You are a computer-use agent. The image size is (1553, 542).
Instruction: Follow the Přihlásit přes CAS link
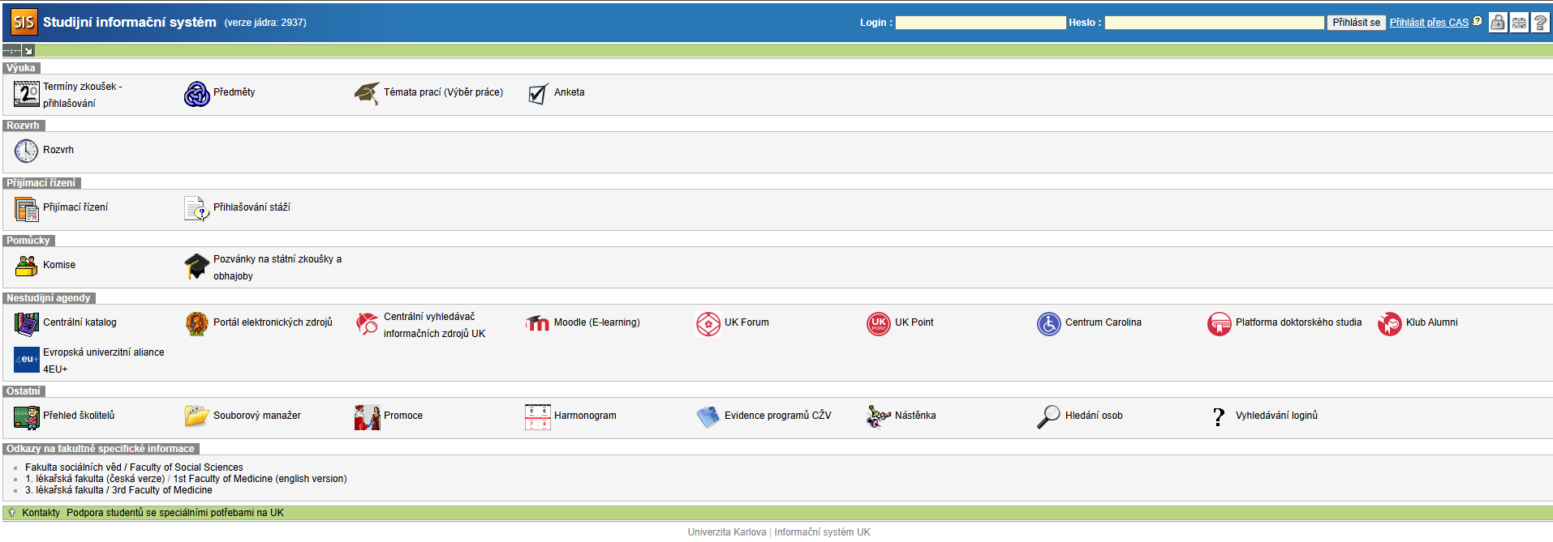tap(1429, 23)
